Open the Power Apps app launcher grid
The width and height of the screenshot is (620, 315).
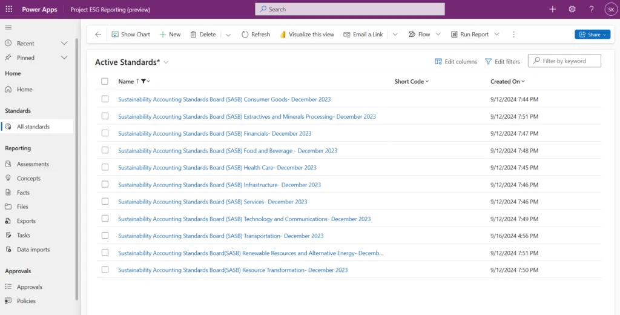pos(8,9)
